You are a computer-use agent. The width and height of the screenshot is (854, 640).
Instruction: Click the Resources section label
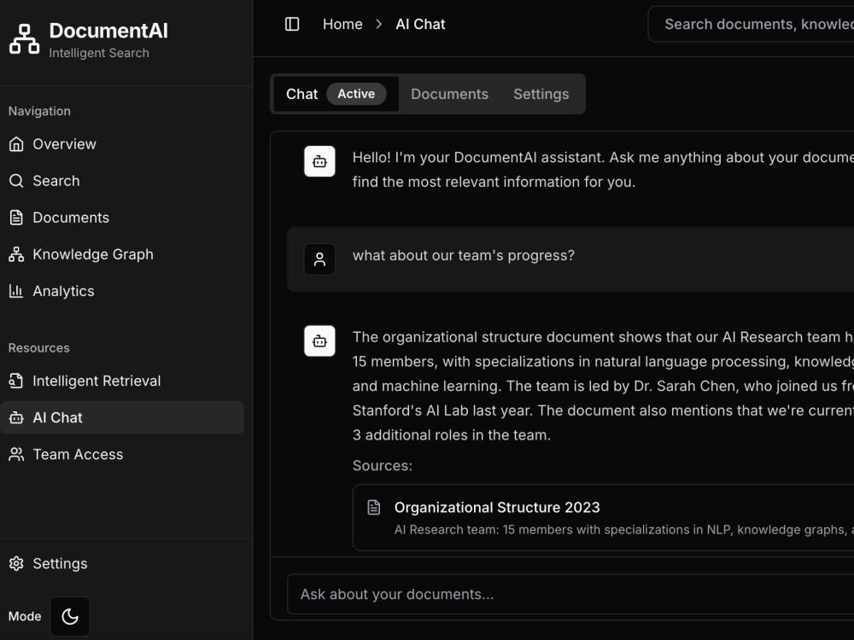click(38, 348)
